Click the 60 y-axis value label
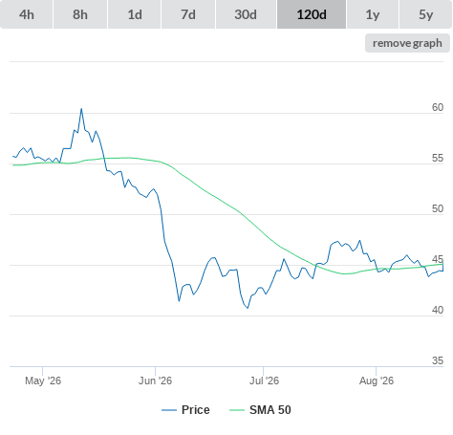Viewport: 453px width, 435px height. click(438, 107)
